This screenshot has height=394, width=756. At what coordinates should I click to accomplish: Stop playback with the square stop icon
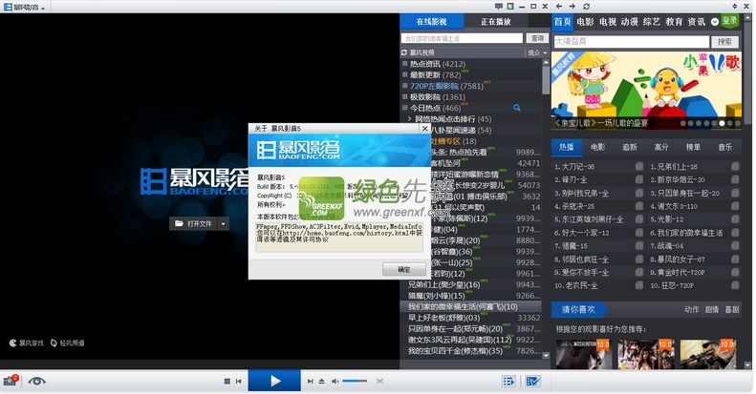(x=227, y=382)
